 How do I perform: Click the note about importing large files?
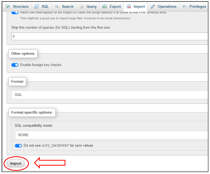click(76, 18)
